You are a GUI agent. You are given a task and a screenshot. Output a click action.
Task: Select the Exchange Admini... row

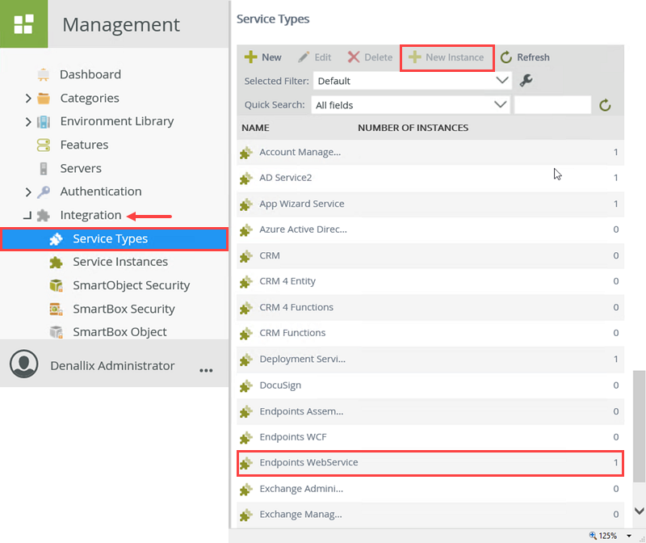pyautogui.click(x=430, y=489)
